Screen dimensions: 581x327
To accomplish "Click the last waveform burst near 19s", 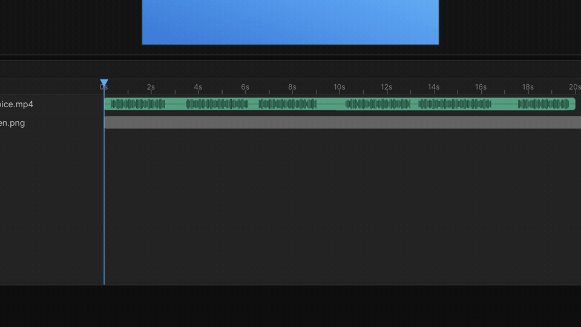I will point(543,104).
